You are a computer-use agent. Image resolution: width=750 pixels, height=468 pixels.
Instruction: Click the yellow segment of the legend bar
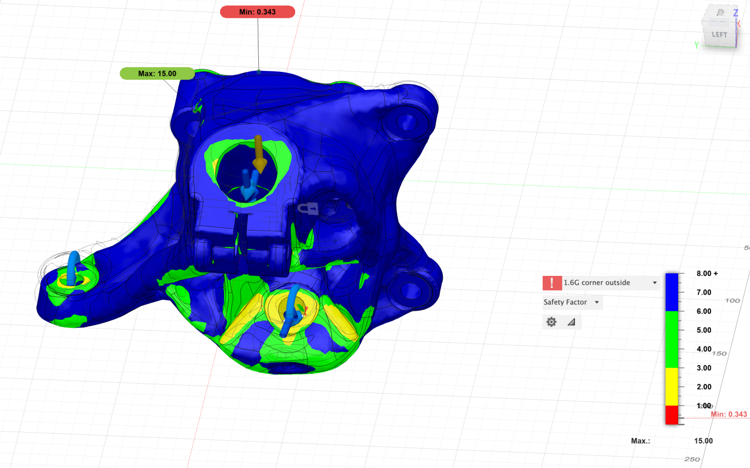671,386
